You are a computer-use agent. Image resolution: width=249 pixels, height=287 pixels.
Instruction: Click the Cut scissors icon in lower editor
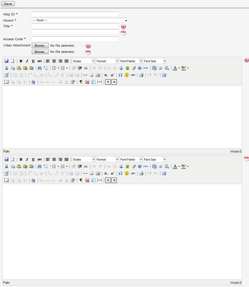(x=6, y=167)
